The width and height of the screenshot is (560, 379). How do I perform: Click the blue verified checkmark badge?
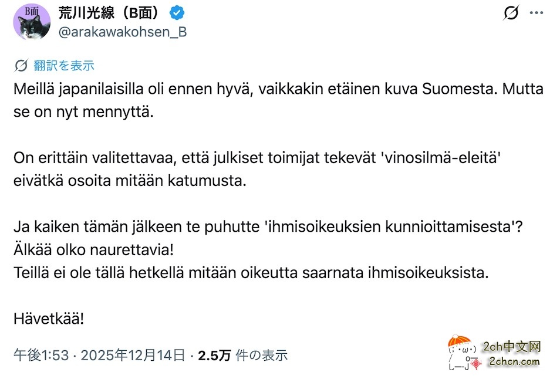click(x=176, y=12)
